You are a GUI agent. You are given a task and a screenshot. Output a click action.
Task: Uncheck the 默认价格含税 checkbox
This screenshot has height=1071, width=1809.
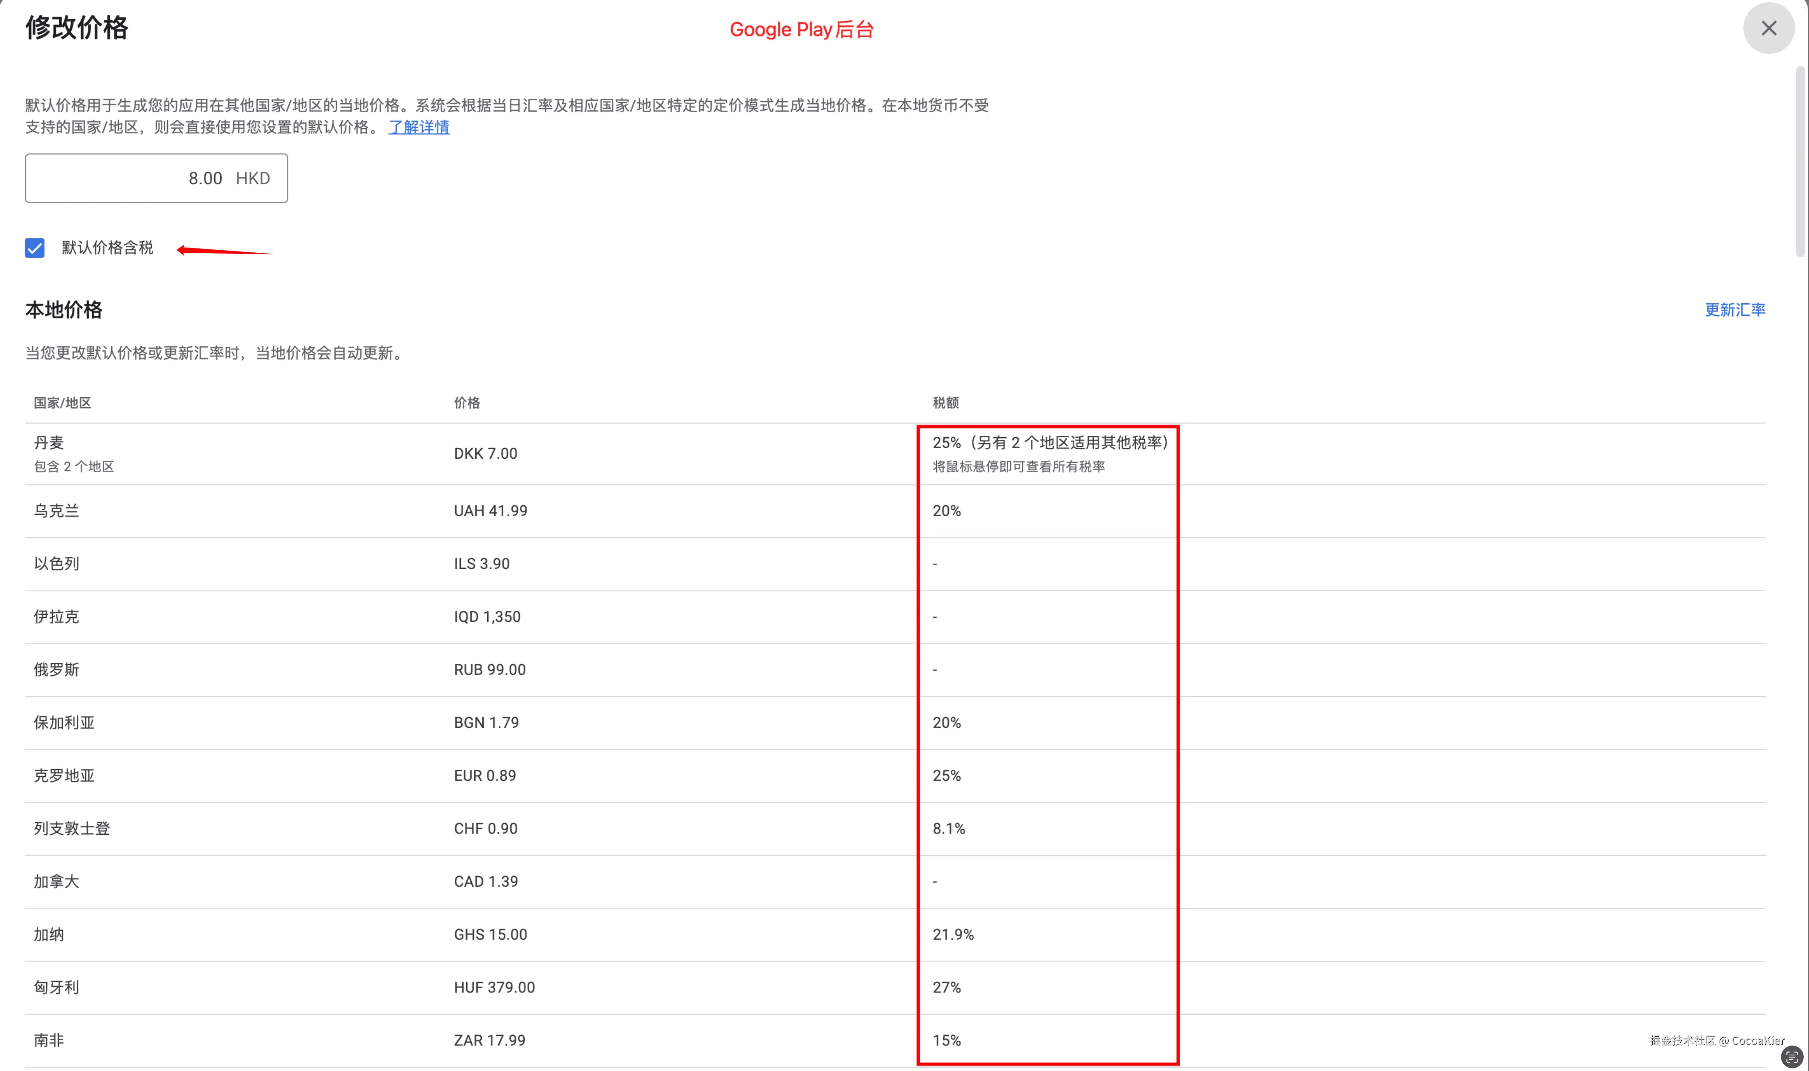34,248
